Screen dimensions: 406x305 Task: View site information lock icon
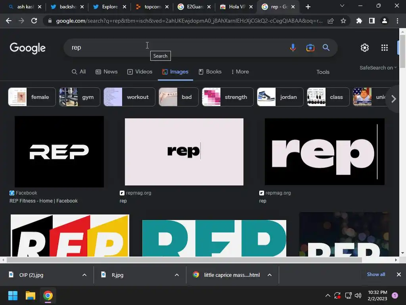coord(50,21)
